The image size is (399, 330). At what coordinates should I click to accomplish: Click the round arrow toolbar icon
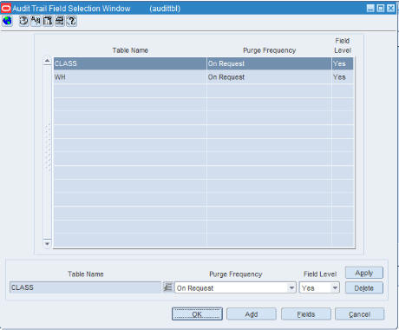pyautogui.click(x=24, y=21)
